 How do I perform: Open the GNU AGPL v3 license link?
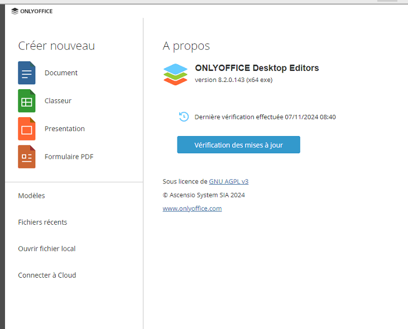(229, 181)
